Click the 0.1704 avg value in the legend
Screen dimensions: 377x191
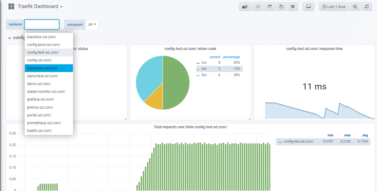pos(363,142)
